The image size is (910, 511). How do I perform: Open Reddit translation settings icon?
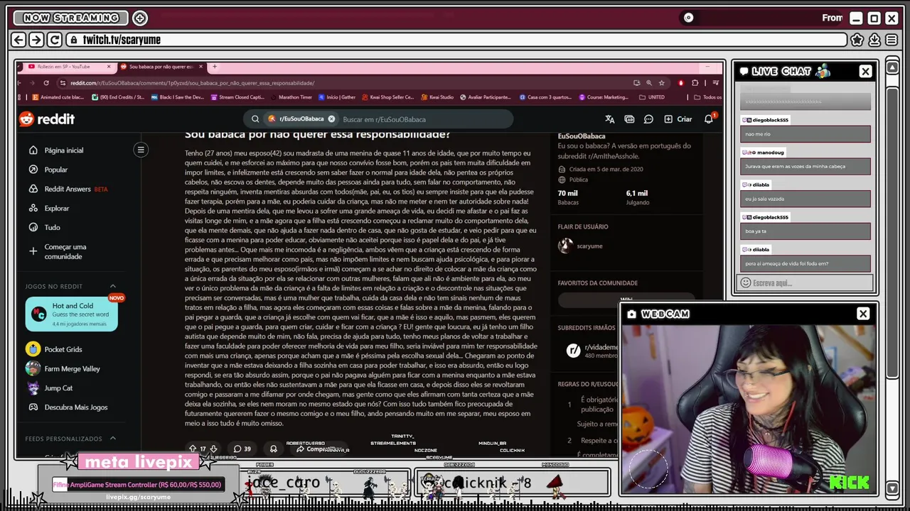tap(610, 119)
